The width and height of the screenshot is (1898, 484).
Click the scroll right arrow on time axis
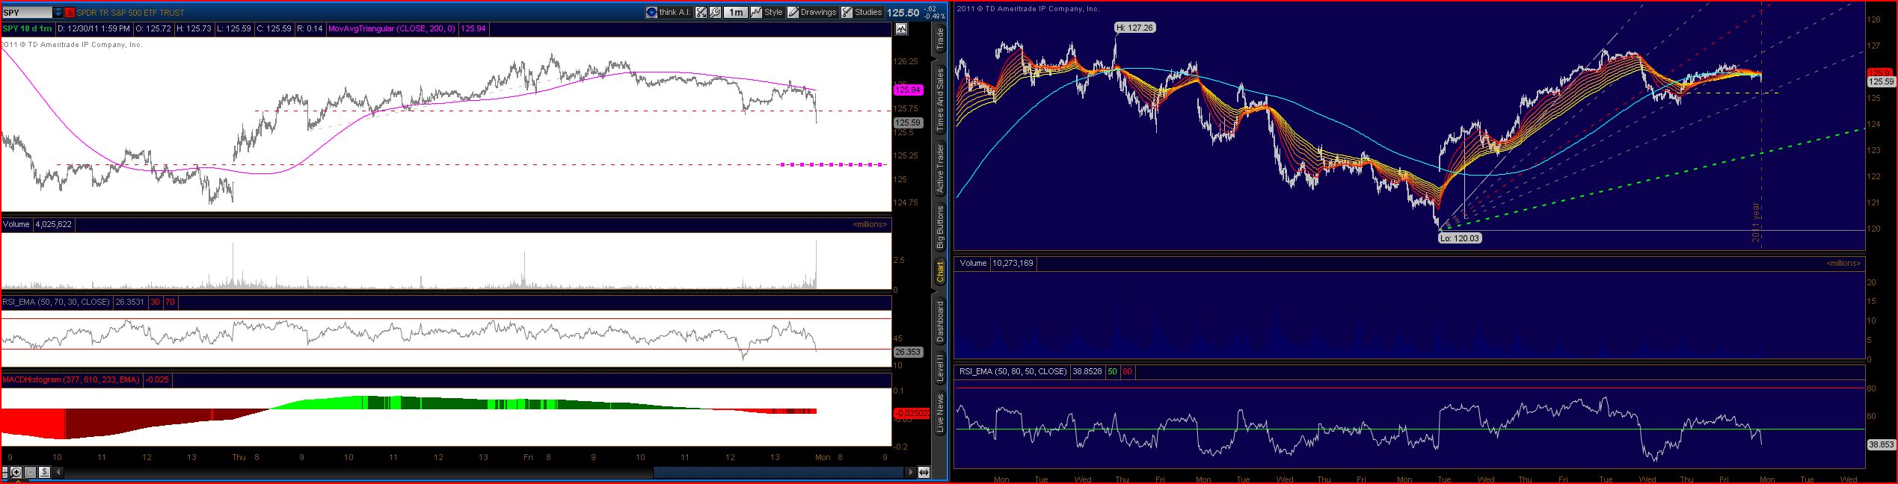tap(911, 472)
